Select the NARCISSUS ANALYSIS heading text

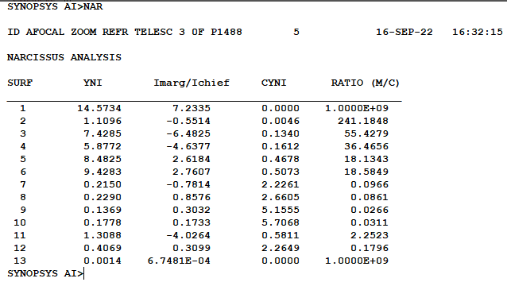click(64, 57)
